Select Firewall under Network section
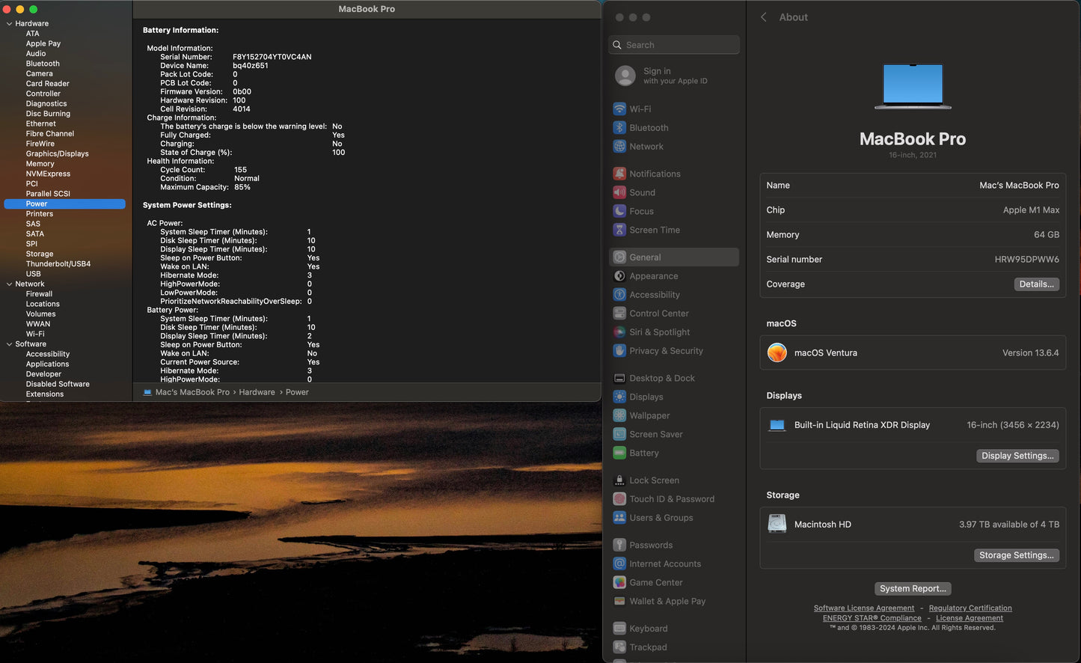The height and width of the screenshot is (663, 1081). click(x=39, y=294)
